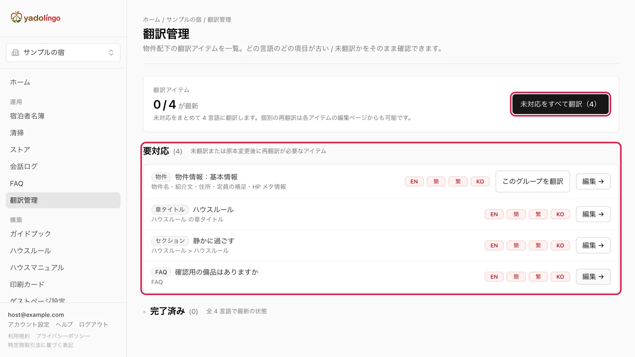635x357 pixels.
Task: Click the 物件 tag label
Action: pos(161,177)
